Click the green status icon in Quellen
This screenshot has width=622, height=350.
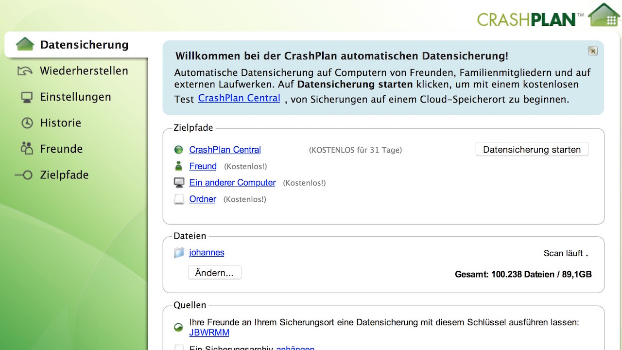(179, 327)
